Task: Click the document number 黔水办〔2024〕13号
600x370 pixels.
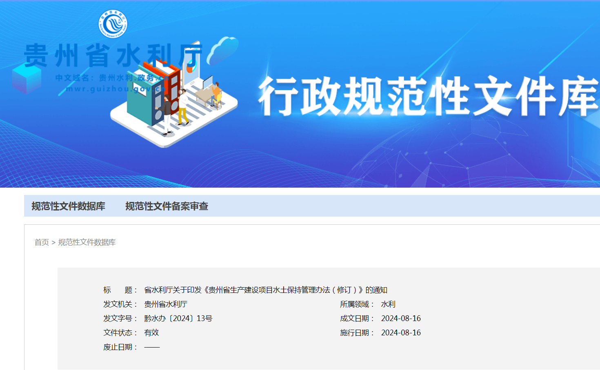Action: click(178, 319)
